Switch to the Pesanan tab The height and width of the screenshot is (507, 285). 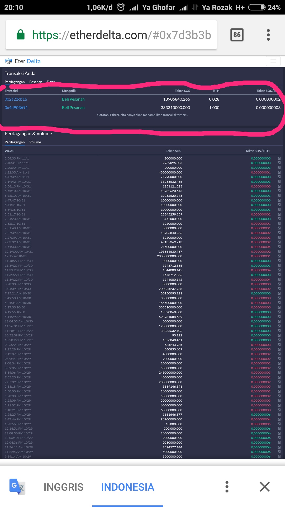coord(36,82)
